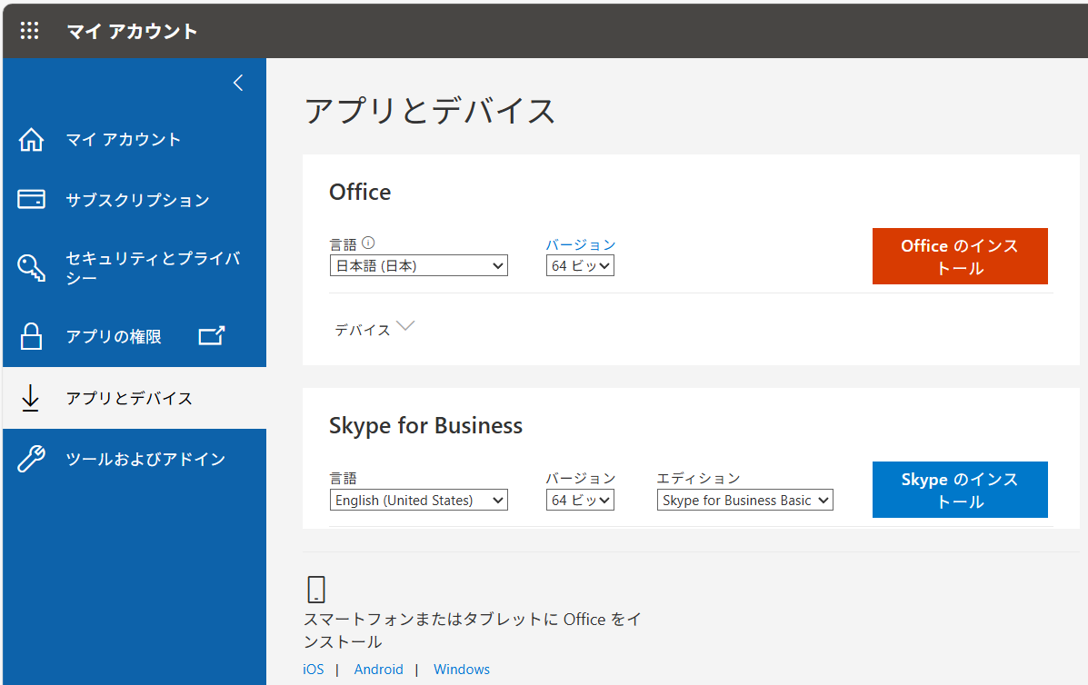Open Skype language dropdown English (United States)
Image resolution: width=1088 pixels, height=685 pixels.
coord(418,500)
